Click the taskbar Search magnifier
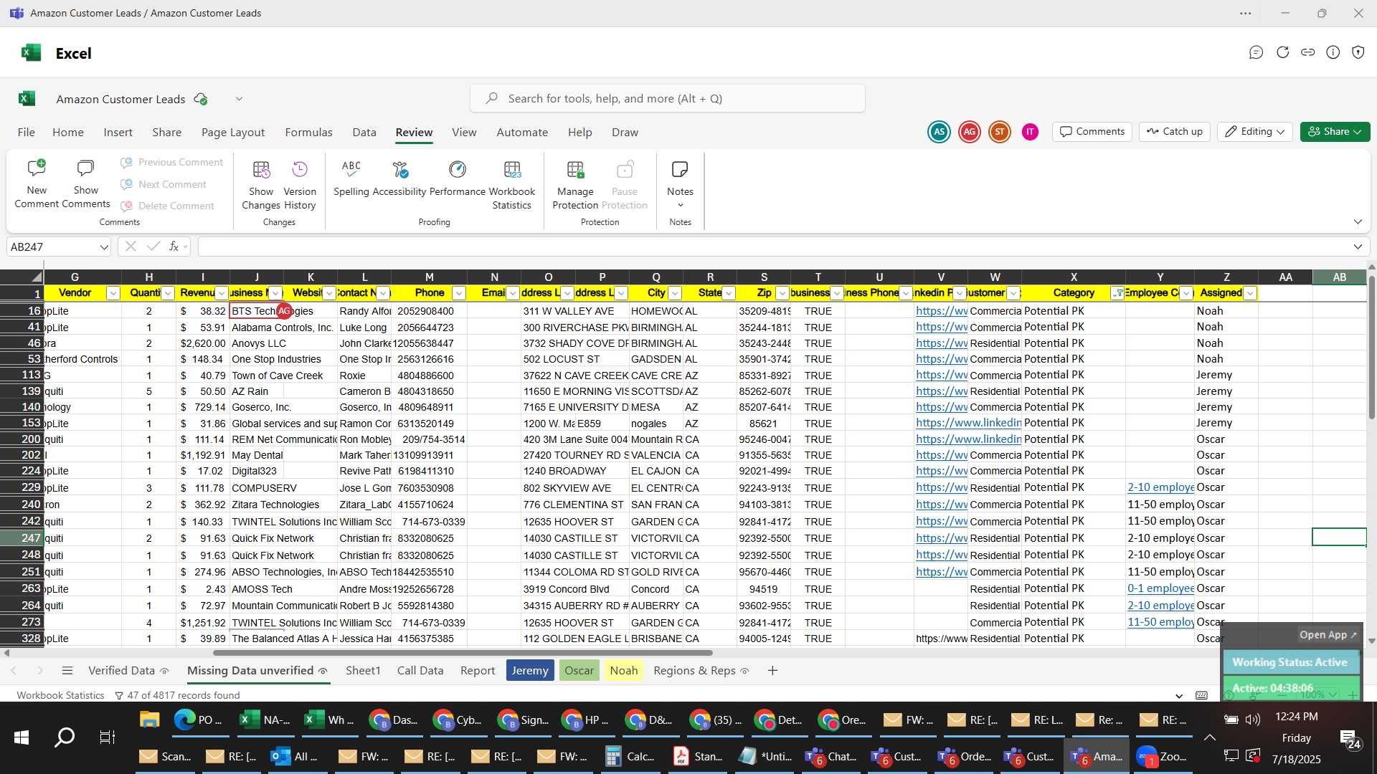The width and height of the screenshot is (1377, 774). tap(65, 737)
